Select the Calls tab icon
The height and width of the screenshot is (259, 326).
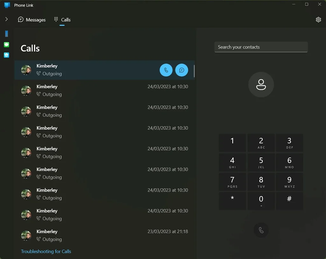[56, 19]
